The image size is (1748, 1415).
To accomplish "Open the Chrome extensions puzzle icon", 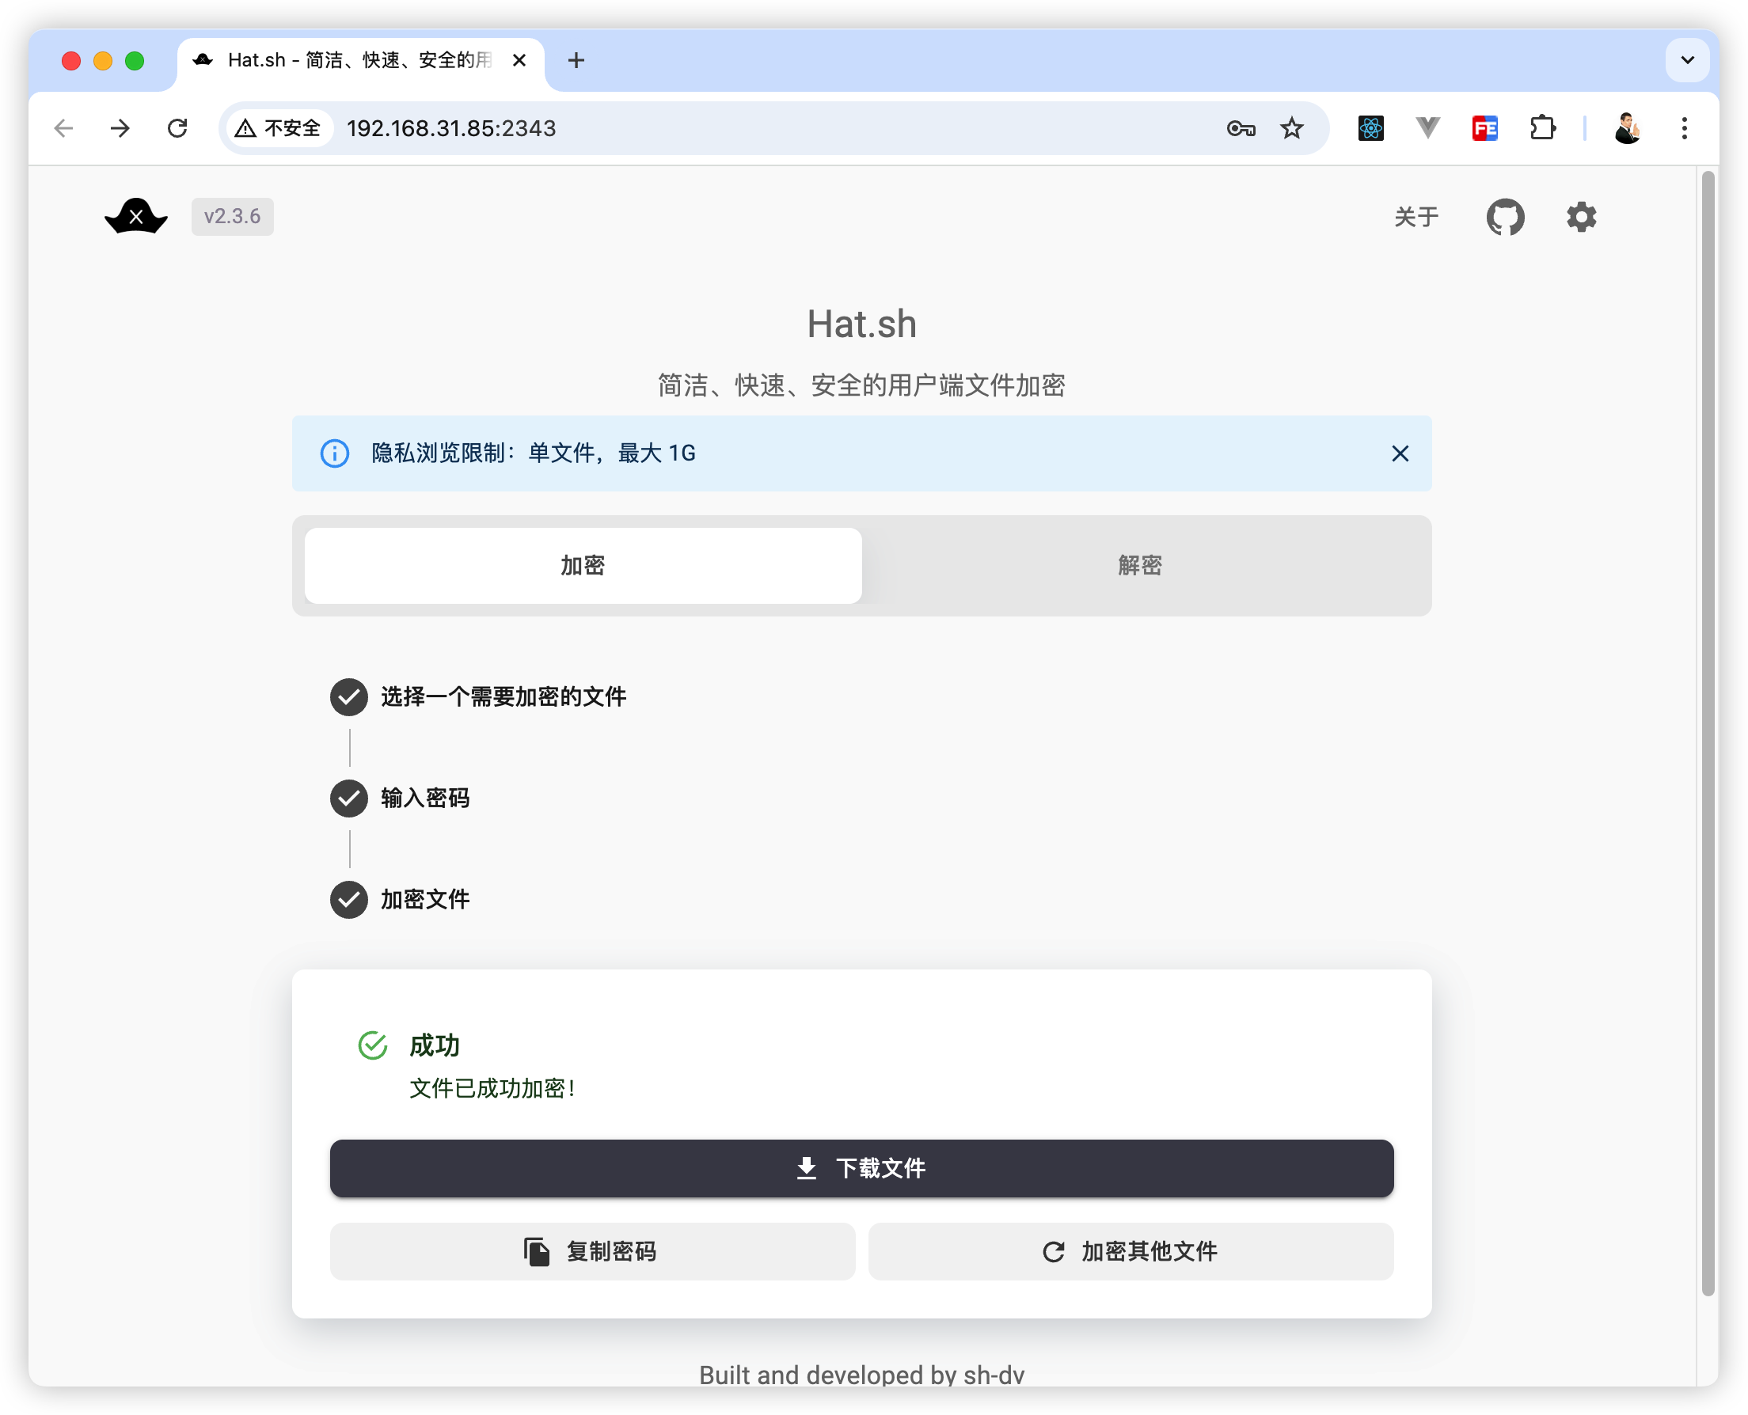I will click(1541, 128).
